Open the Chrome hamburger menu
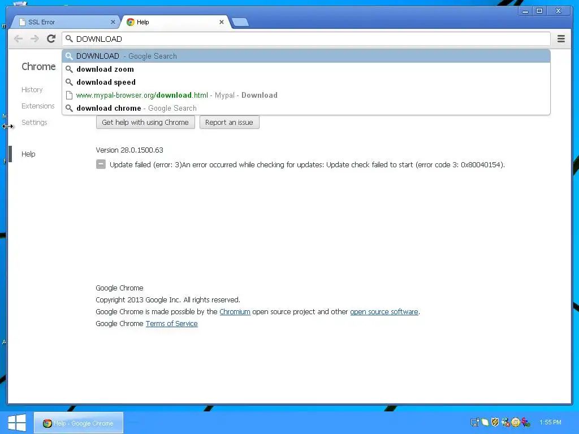 tap(561, 39)
